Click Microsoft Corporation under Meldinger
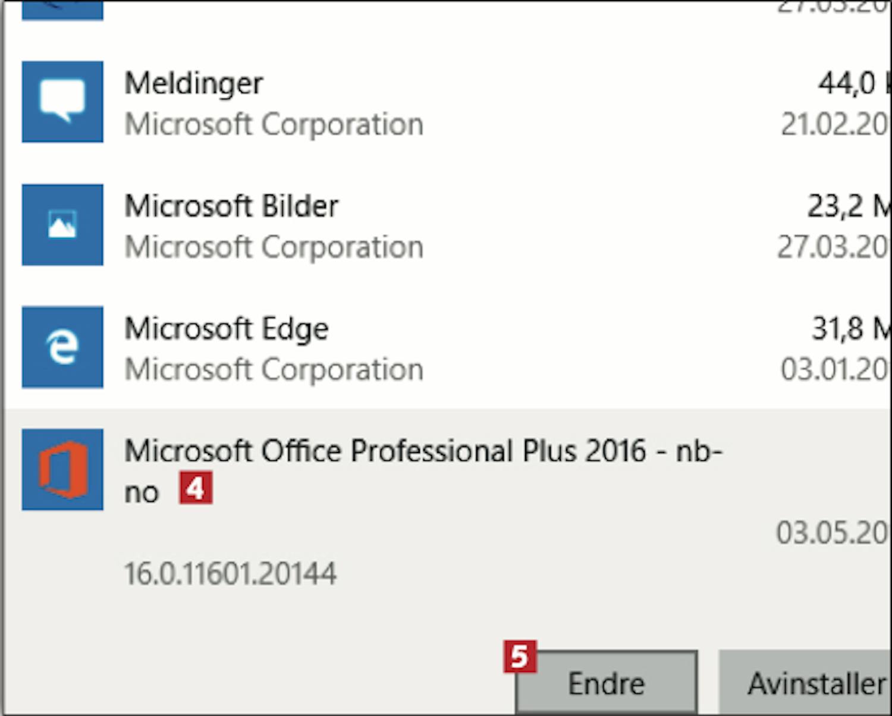This screenshot has height=716, width=892. tap(274, 124)
